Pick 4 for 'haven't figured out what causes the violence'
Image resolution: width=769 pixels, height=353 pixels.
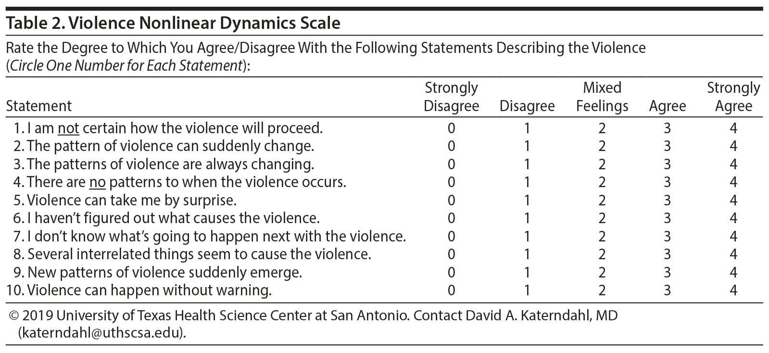click(x=733, y=218)
